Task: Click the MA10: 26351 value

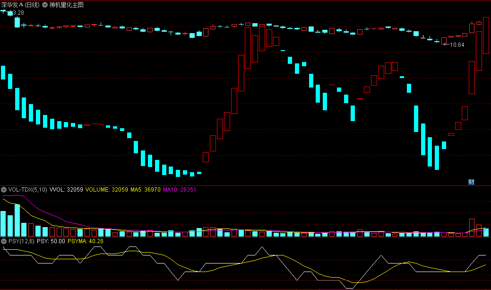Action: point(180,190)
